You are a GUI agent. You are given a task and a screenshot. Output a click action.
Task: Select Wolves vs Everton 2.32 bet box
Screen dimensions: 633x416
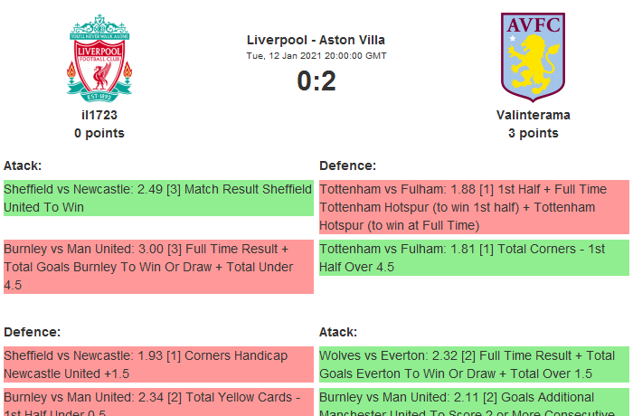pyautogui.click(x=473, y=364)
